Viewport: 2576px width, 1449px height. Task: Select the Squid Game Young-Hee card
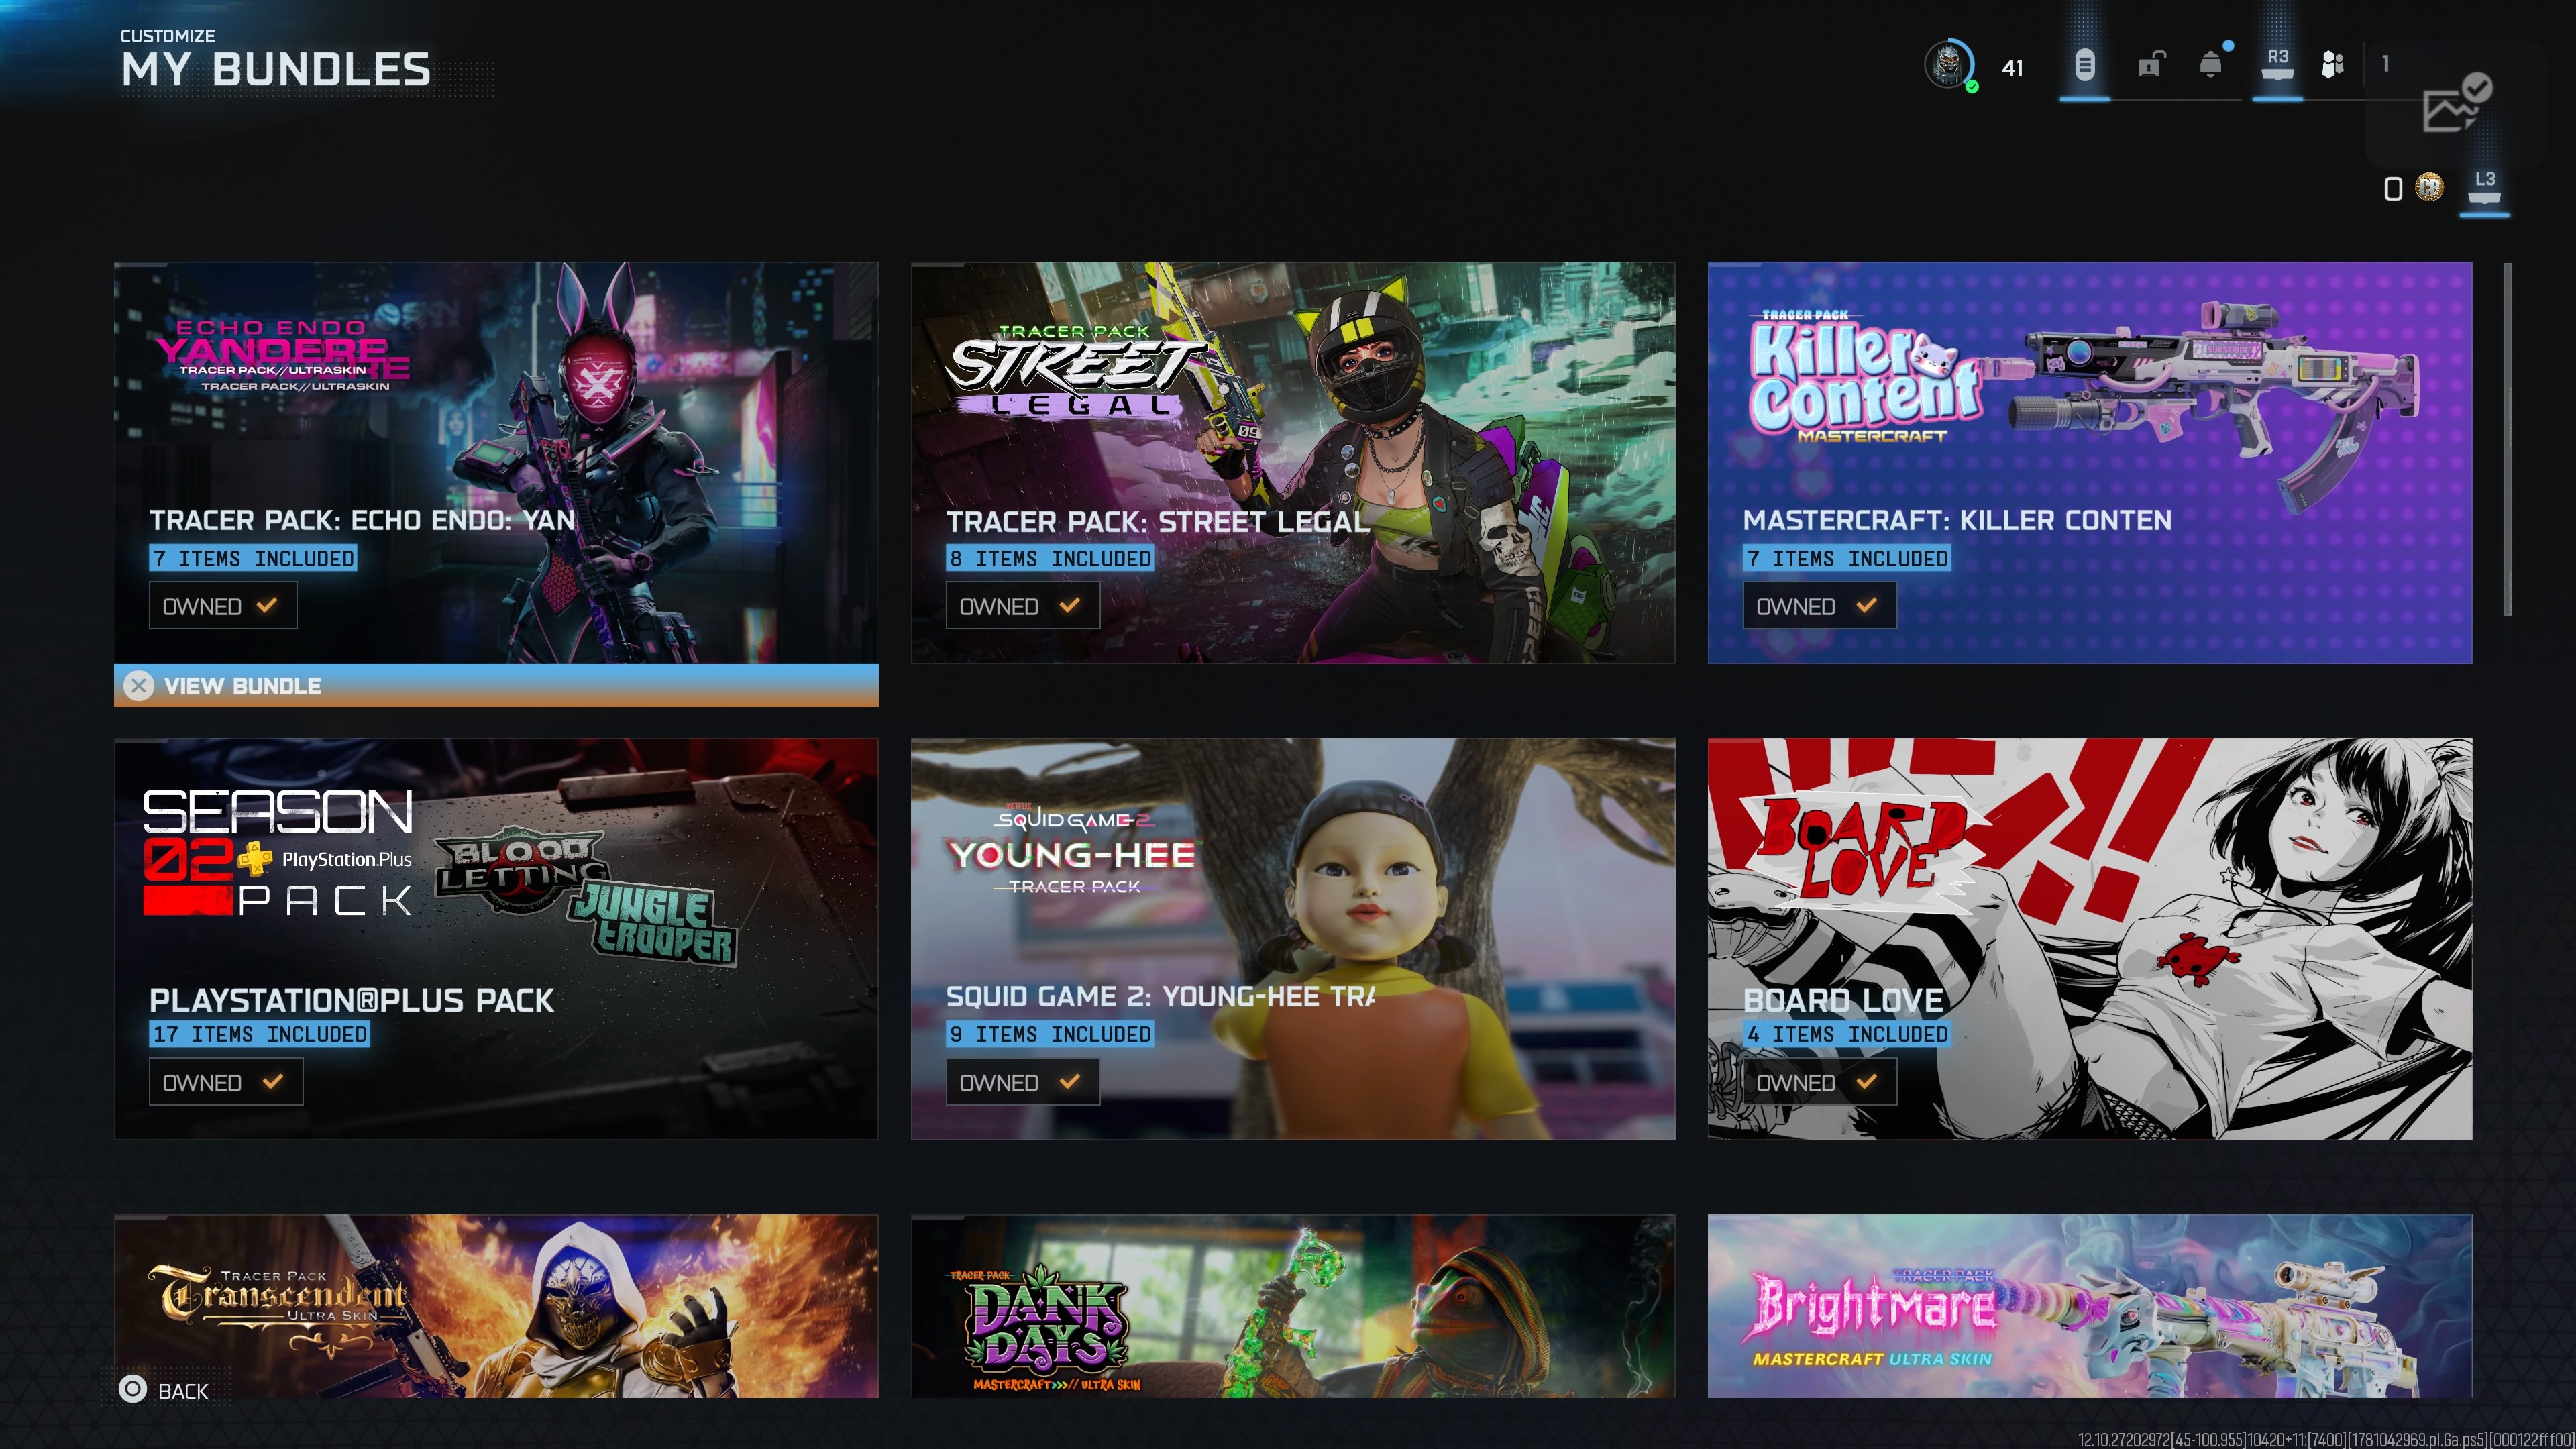click(x=1293, y=938)
